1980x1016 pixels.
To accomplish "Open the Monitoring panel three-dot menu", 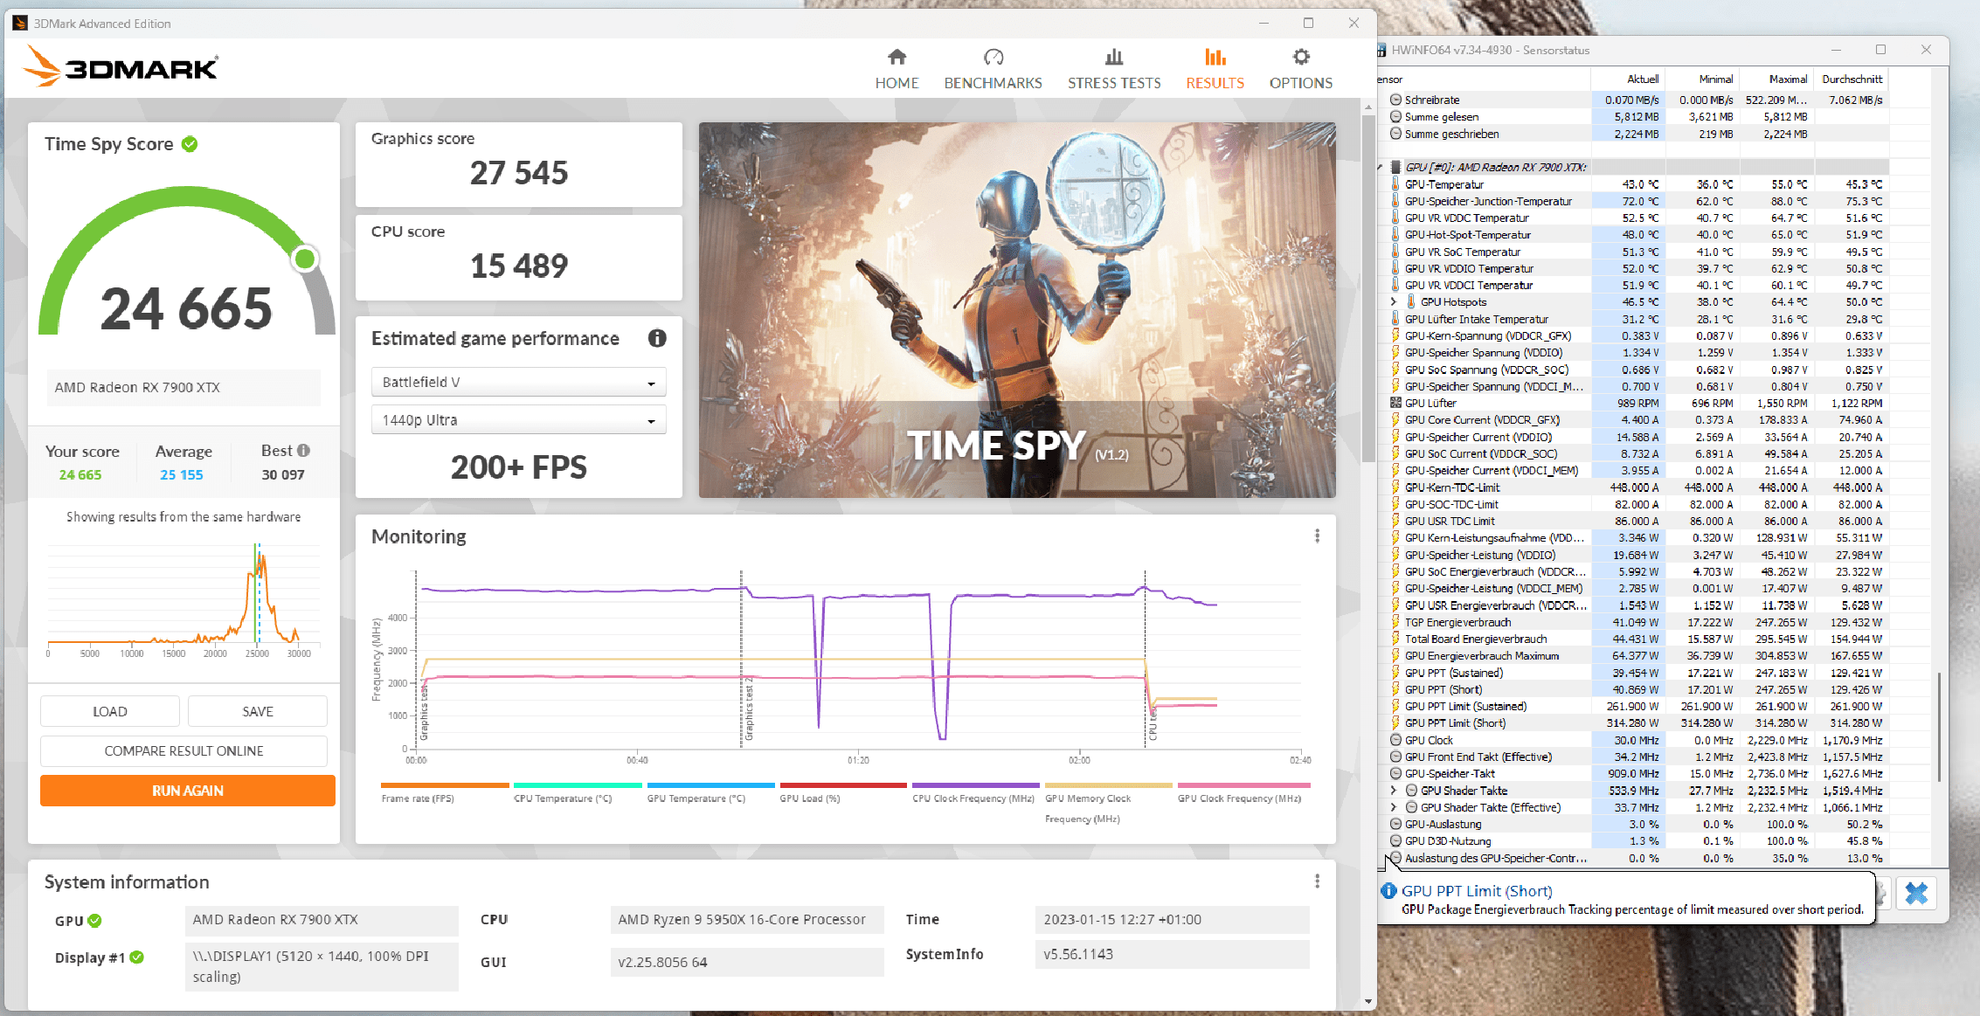I will click(1317, 536).
